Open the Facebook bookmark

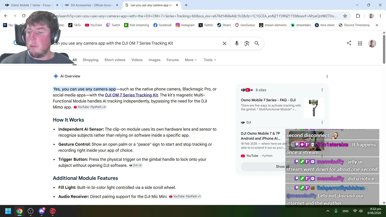162,25
